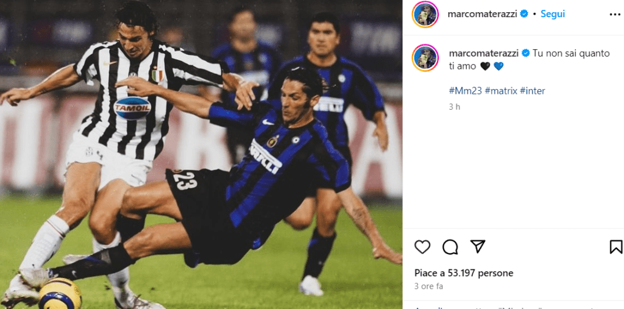
Task: Save the post with the bookmark icon
Action: [616, 247]
